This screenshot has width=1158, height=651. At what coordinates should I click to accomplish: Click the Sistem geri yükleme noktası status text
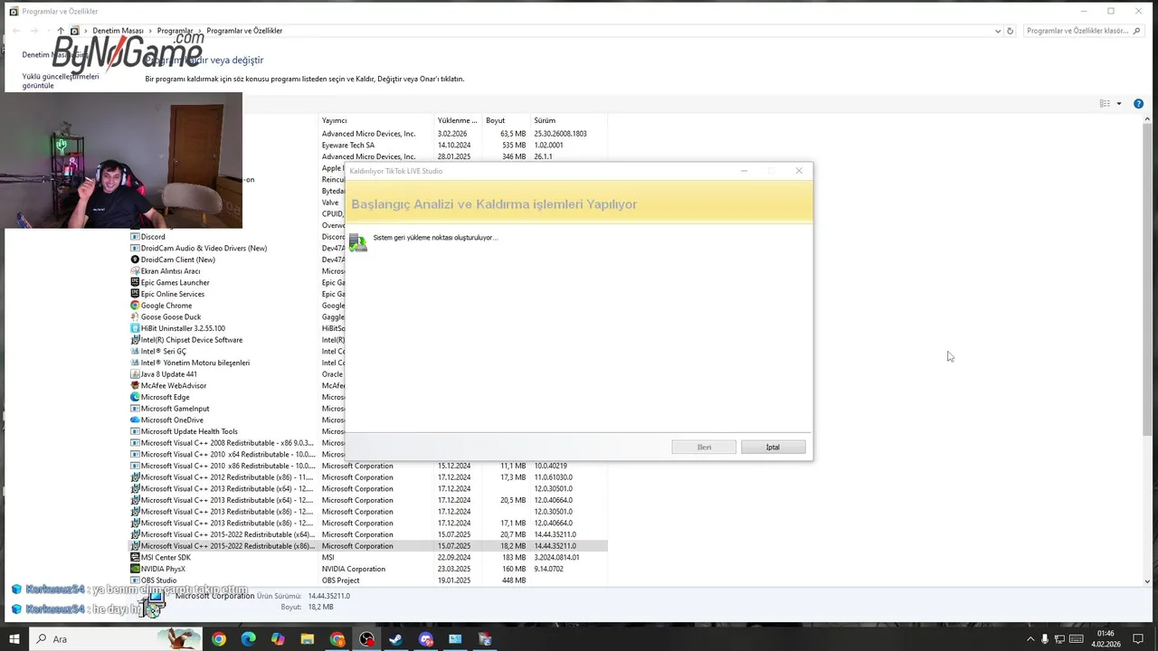coord(435,238)
